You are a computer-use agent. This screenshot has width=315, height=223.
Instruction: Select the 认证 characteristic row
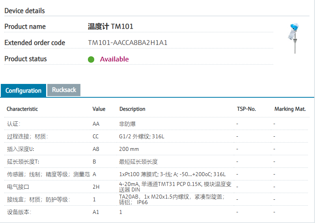coord(13,124)
